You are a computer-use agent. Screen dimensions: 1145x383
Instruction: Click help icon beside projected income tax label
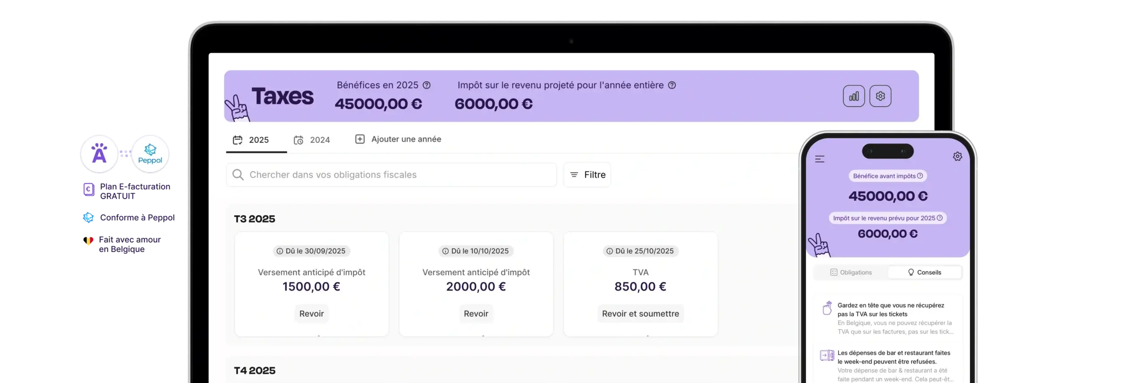coord(672,85)
